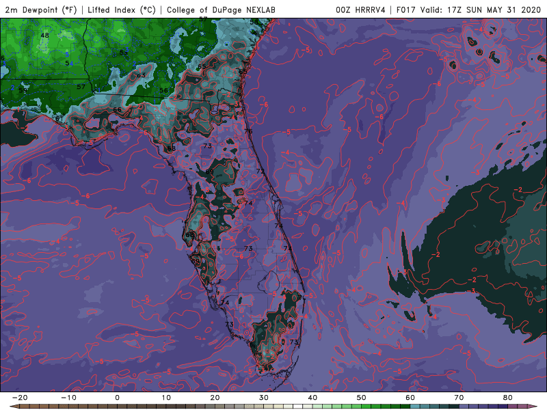Click the '00Z HRRRV4' model run label
This screenshot has width=547, height=410.
pos(360,10)
